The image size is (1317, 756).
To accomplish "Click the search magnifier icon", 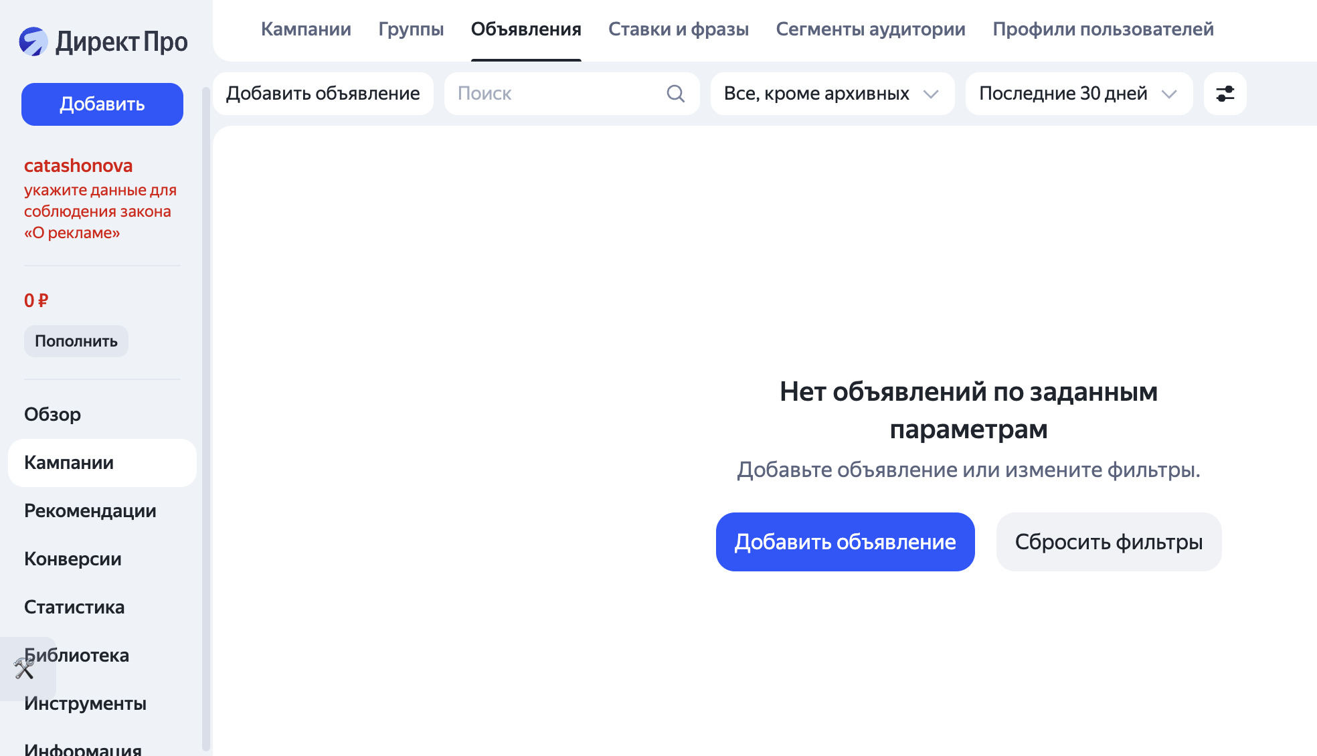I will click(676, 94).
